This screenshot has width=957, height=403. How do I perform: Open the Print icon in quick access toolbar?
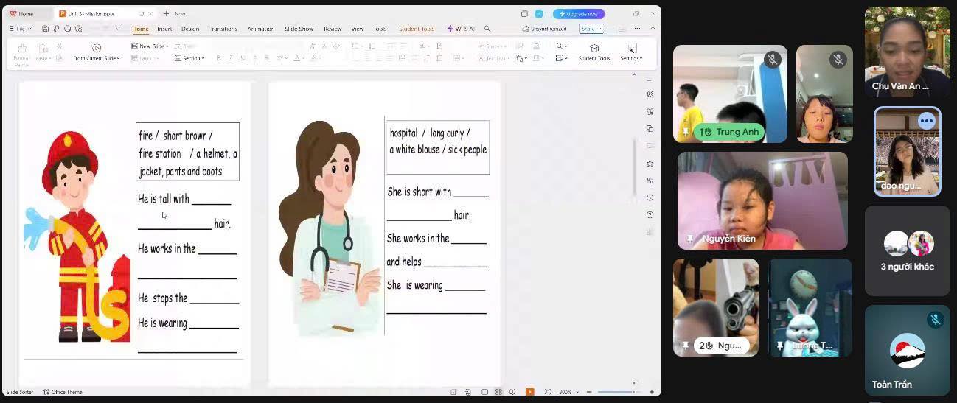click(x=68, y=29)
